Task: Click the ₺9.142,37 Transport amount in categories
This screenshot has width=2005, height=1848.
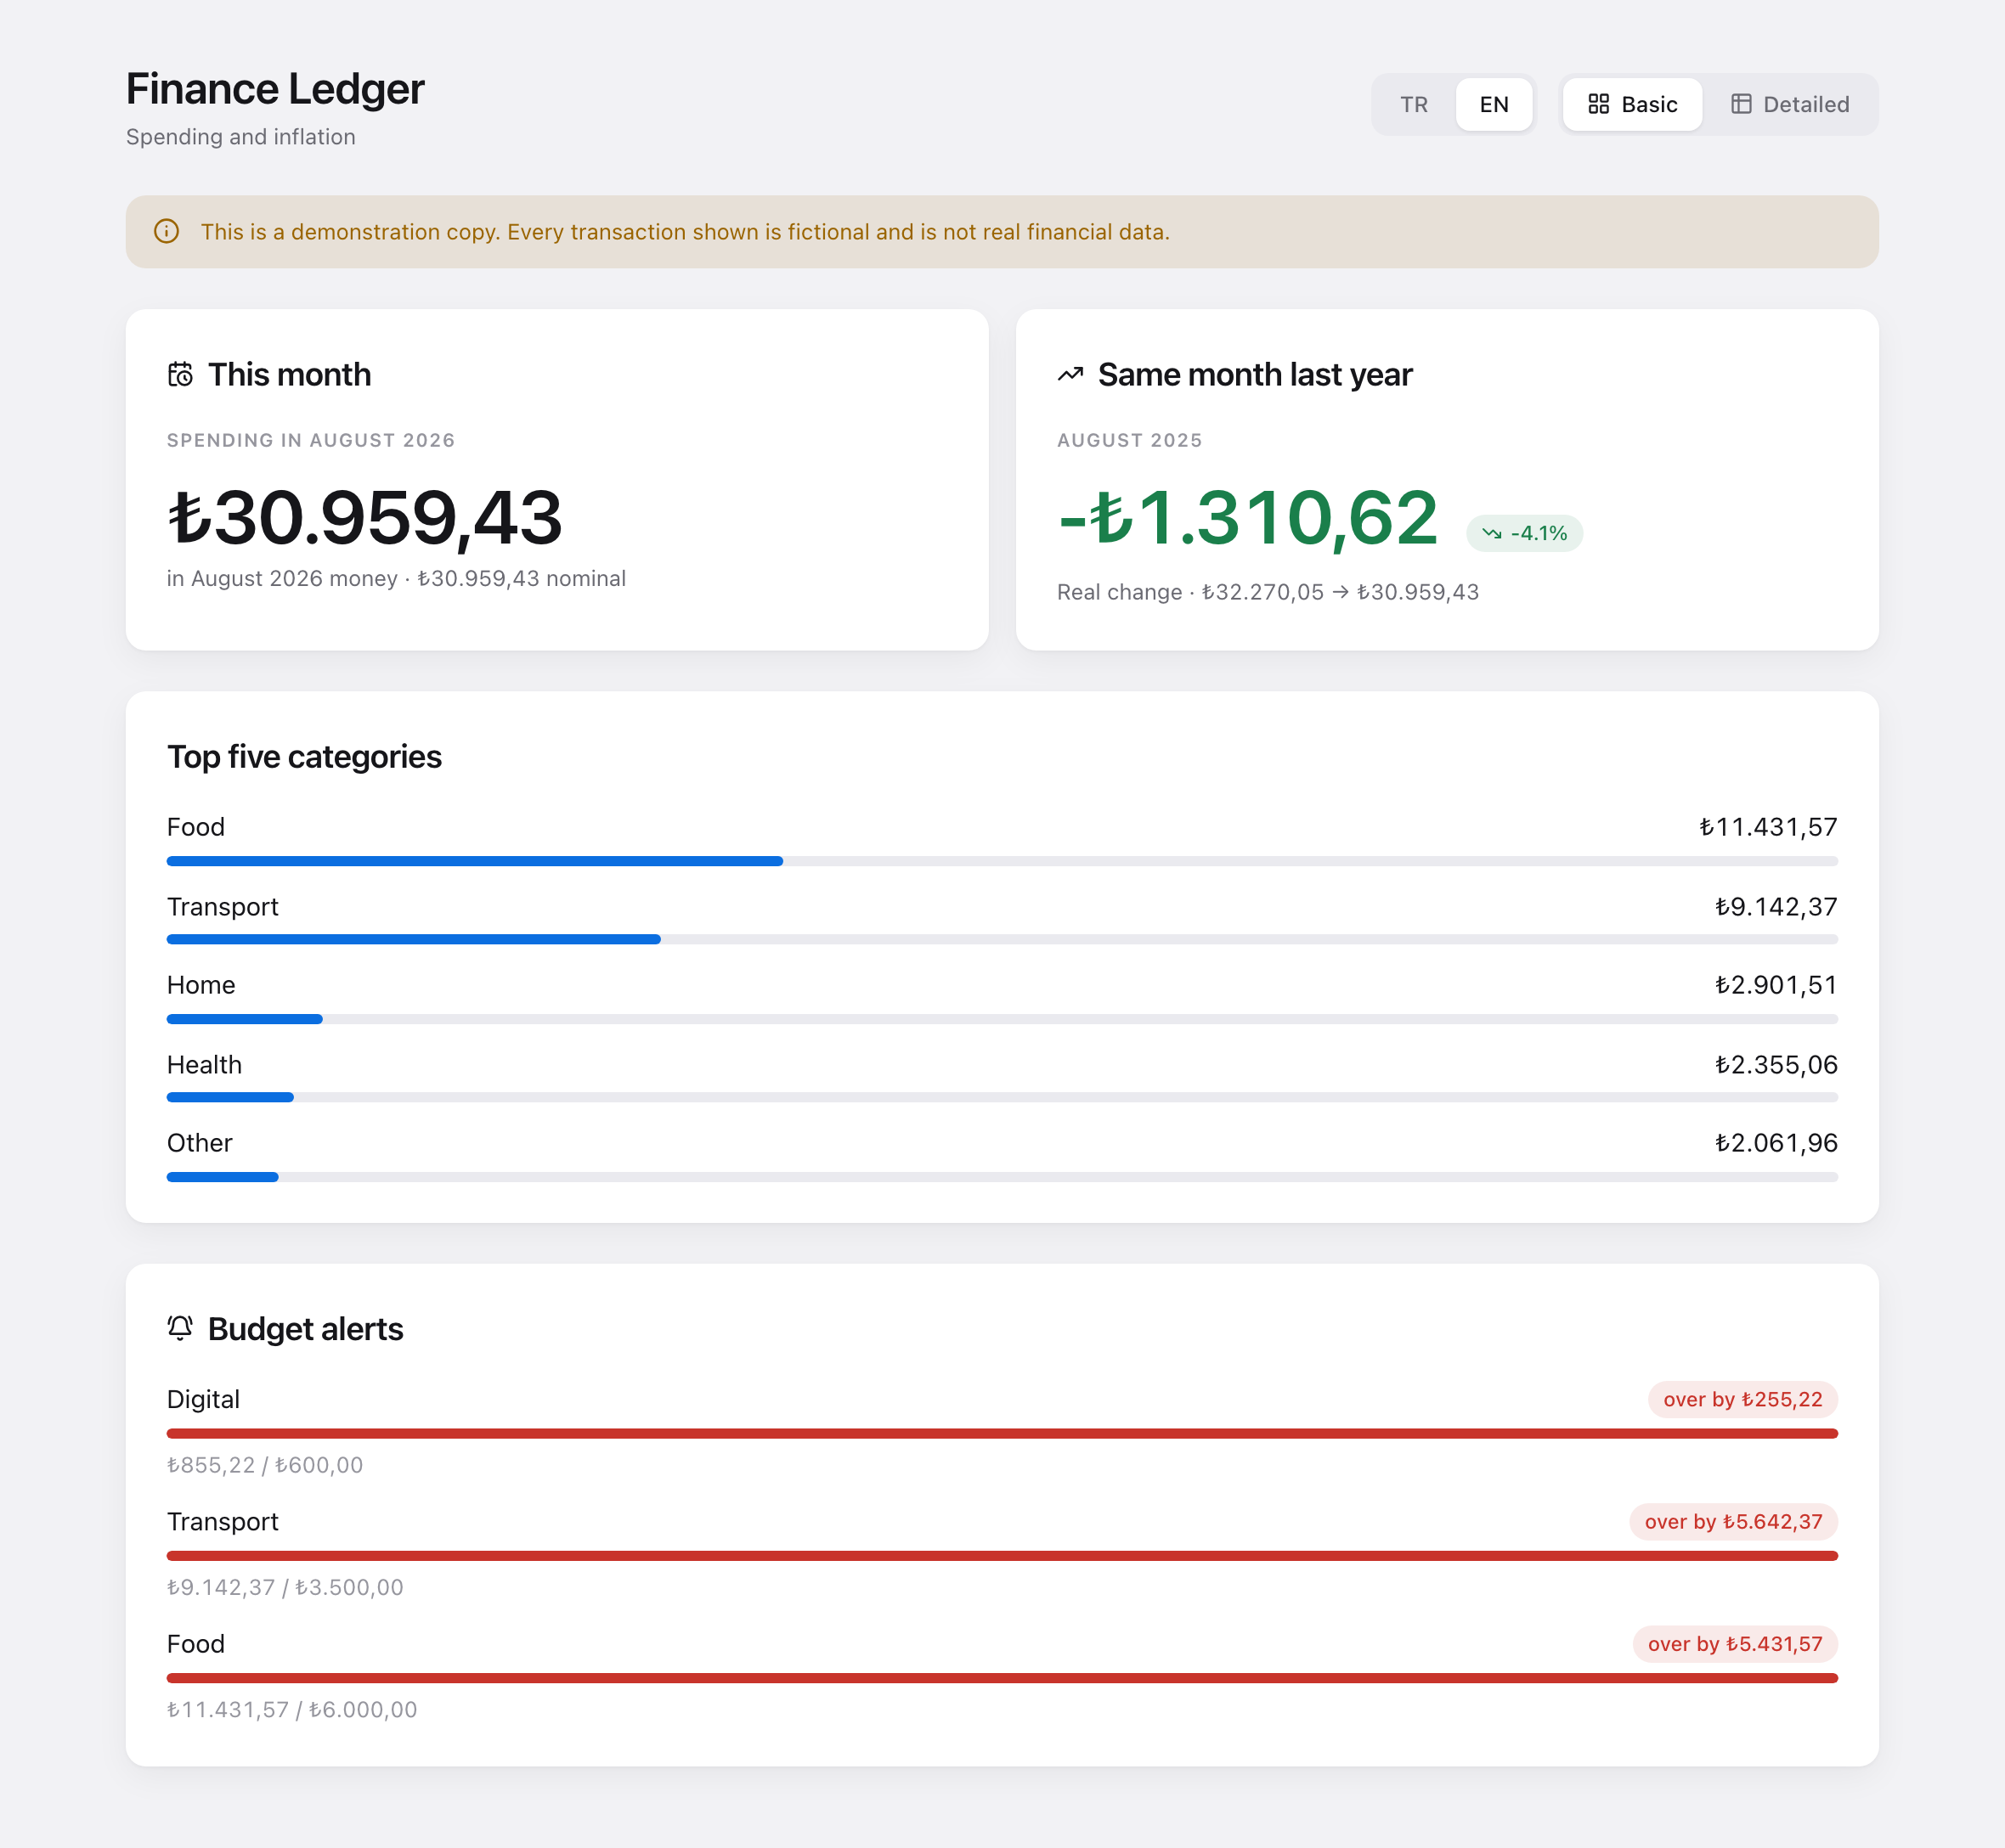Action: (1776, 907)
